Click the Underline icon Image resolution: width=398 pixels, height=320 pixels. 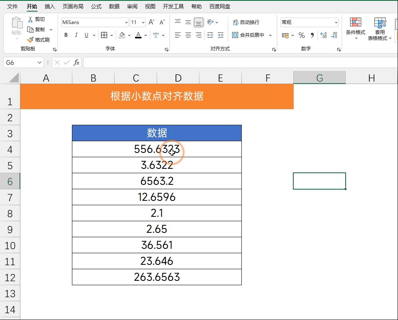86,35
